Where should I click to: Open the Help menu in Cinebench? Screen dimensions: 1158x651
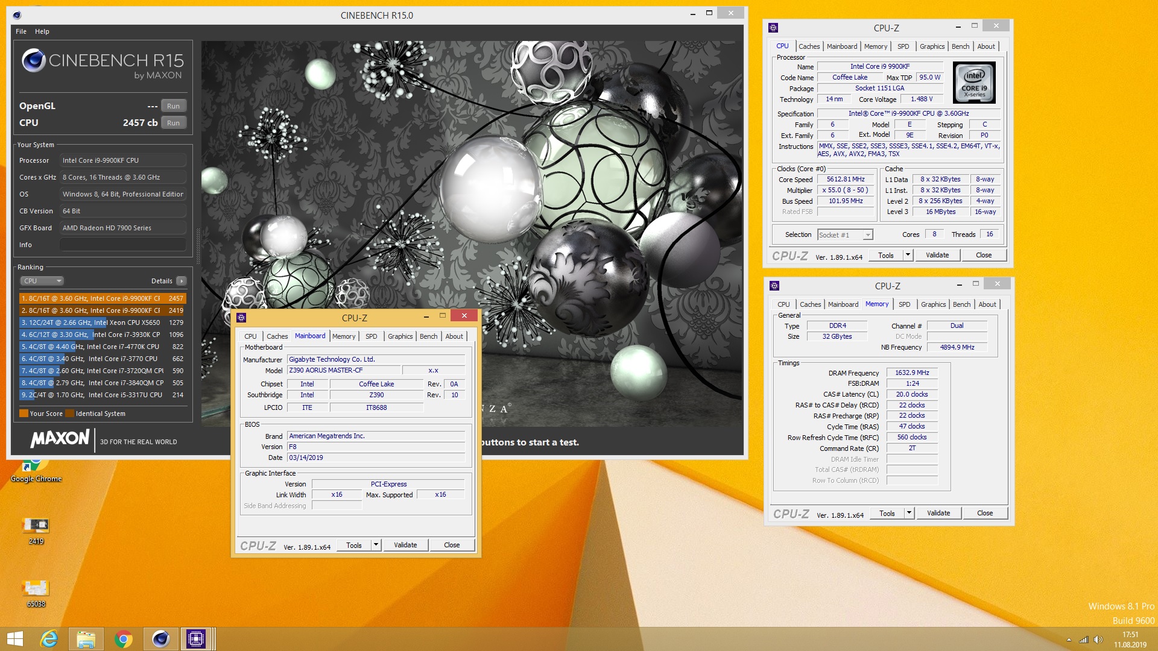click(x=42, y=31)
